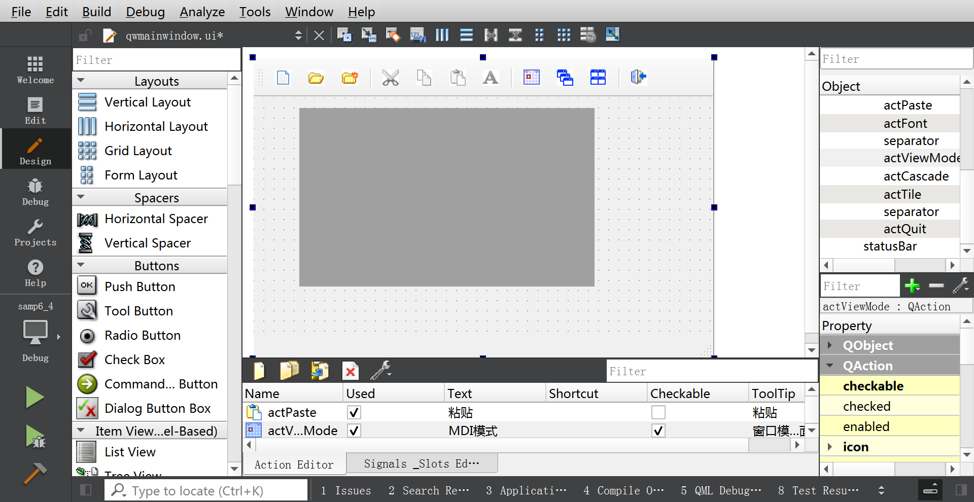Open the 4 Compile Output pane
This screenshot has width=974, height=502.
click(623, 490)
